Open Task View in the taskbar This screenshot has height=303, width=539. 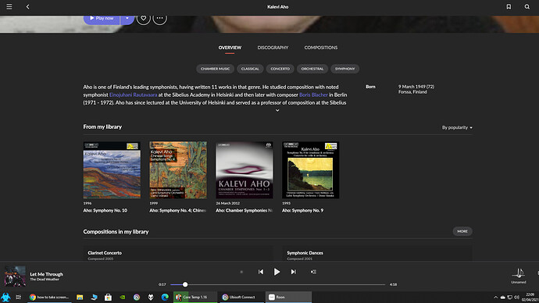19,298
